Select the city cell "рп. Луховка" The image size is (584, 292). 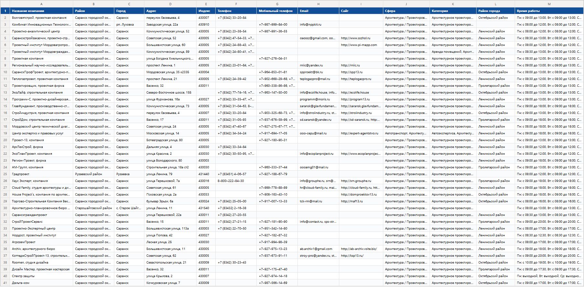(129, 25)
